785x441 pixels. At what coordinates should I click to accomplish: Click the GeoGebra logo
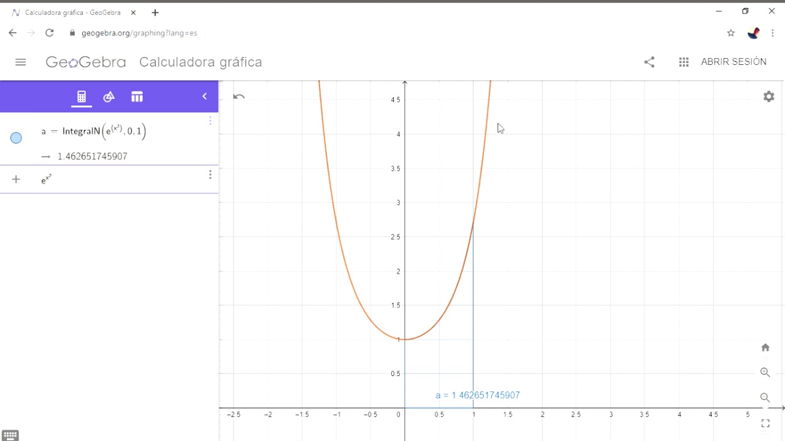86,62
